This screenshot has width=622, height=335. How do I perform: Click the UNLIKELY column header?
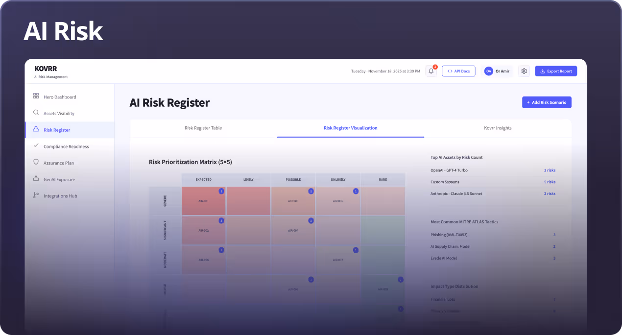click(338, 180)
